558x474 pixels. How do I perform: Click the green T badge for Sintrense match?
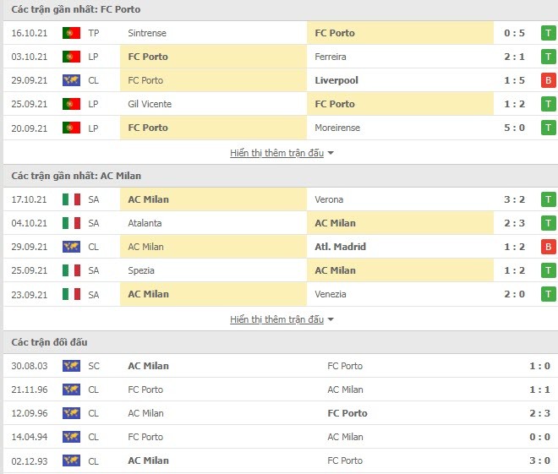click(549, 33)
